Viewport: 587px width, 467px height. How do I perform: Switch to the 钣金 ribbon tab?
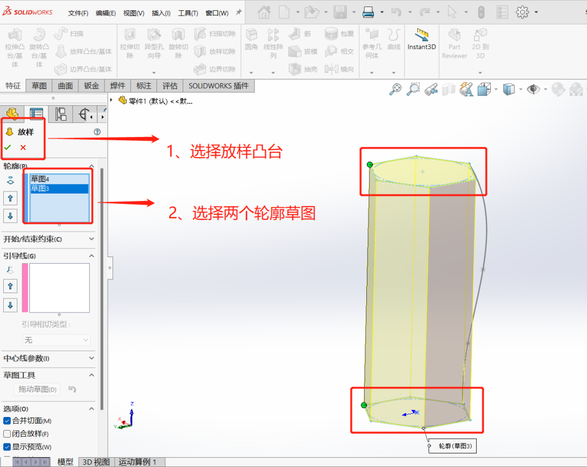[x=91, y=86]
